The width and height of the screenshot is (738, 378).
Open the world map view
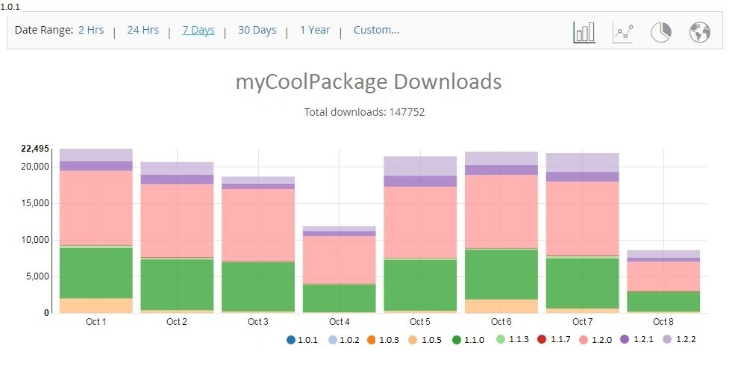tap(699, 31)
